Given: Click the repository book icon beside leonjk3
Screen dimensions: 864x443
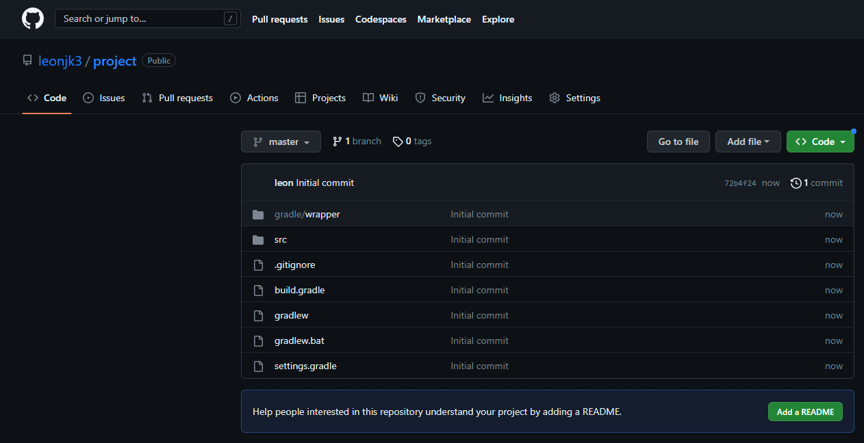Looking at the screenshot, I should click(x=27, y=61).
